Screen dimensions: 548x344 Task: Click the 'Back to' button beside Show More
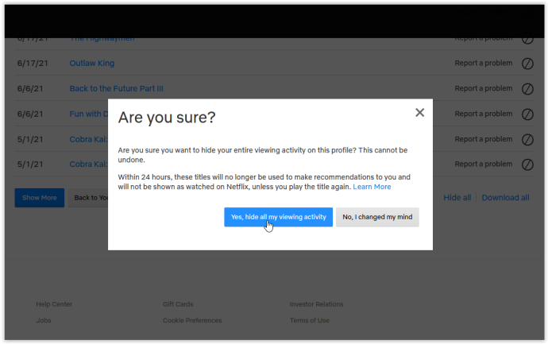88,198
